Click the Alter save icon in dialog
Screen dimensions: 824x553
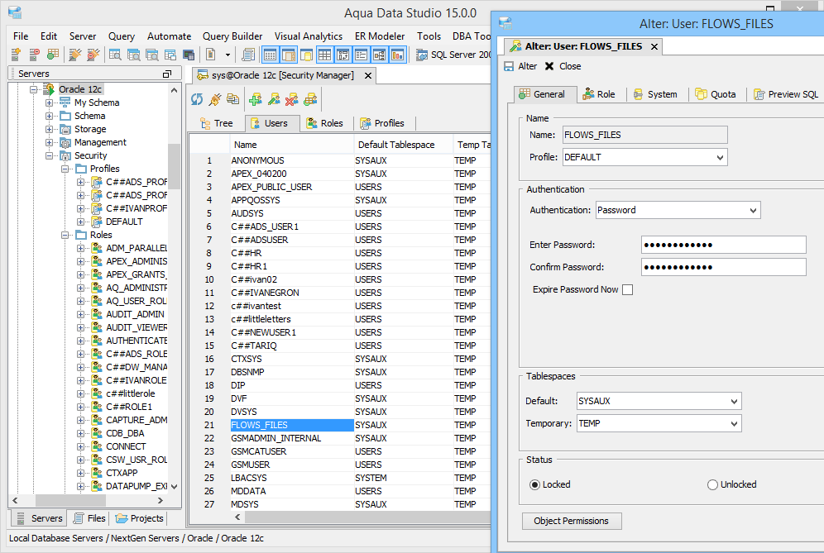point(509,66)
